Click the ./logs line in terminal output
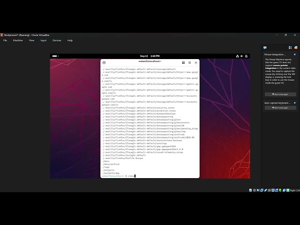300x225 pixels. (105, 167)
